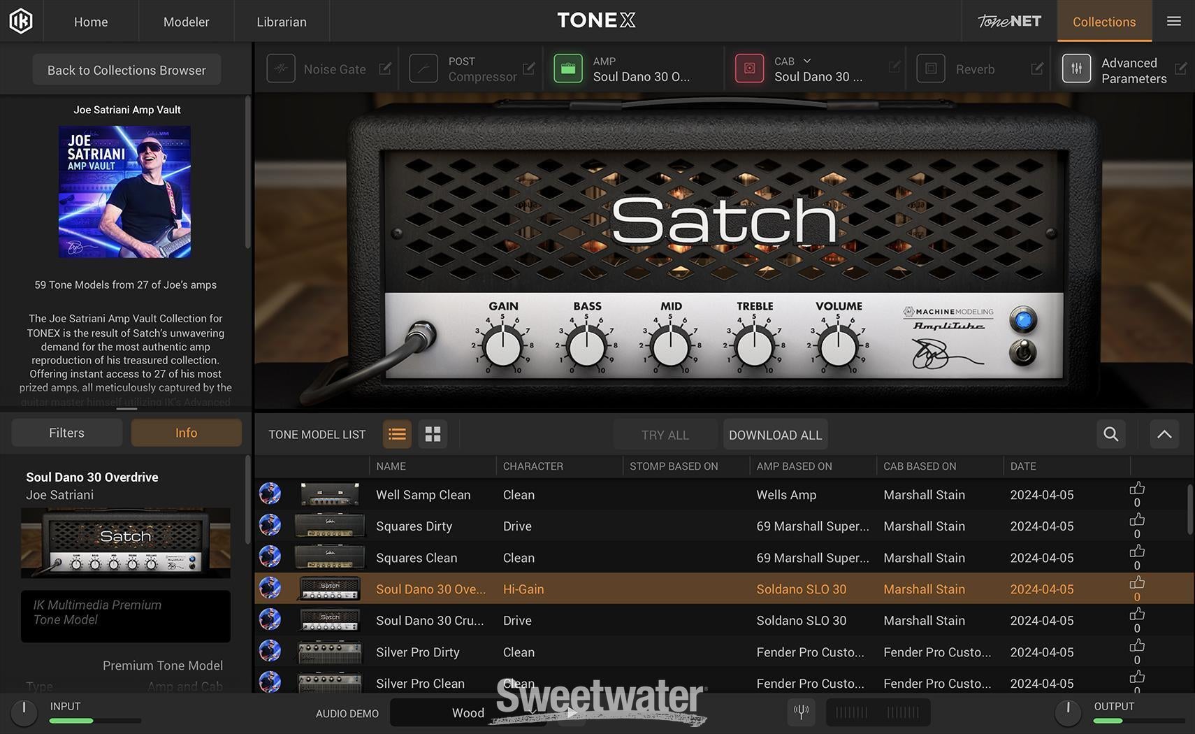Screen dimensions: 1195x734
Task: Click the amp VOLUME knob
Action: (839, 347)
